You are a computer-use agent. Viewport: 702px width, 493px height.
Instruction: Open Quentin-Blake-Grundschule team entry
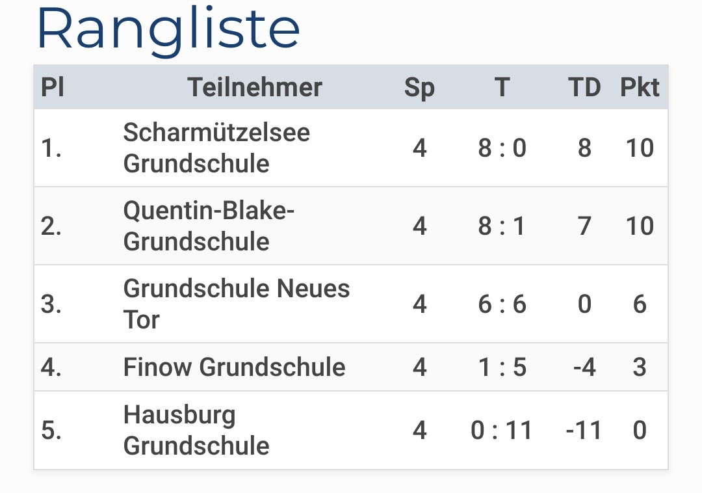[x=209, y=226]
